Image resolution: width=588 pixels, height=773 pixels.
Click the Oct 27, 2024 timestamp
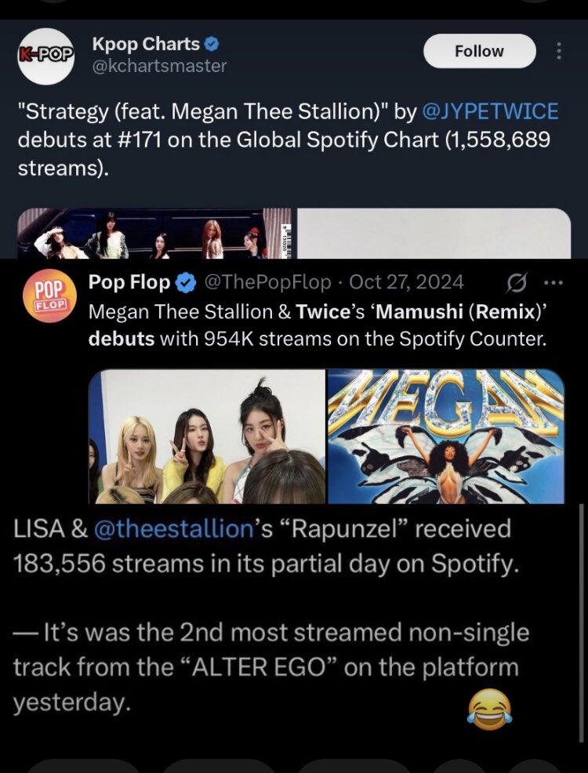tap(406, 282)
